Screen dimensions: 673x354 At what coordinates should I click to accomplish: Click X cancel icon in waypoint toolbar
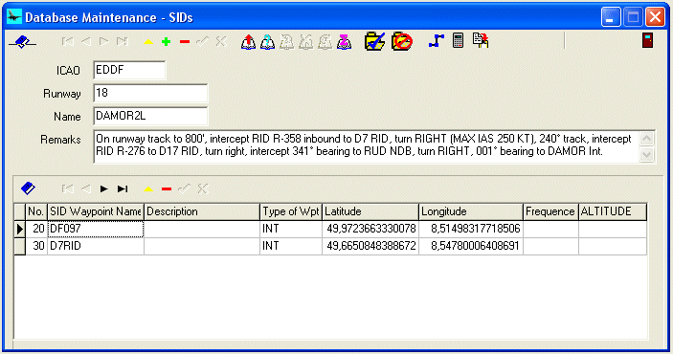tap(203, 188)
